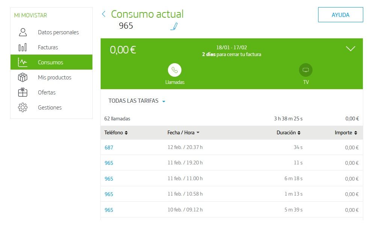Sort calls by Fecha / Hora column
Image resolution: width=373 pixels, height=228 pixels.
pos(183,133)
